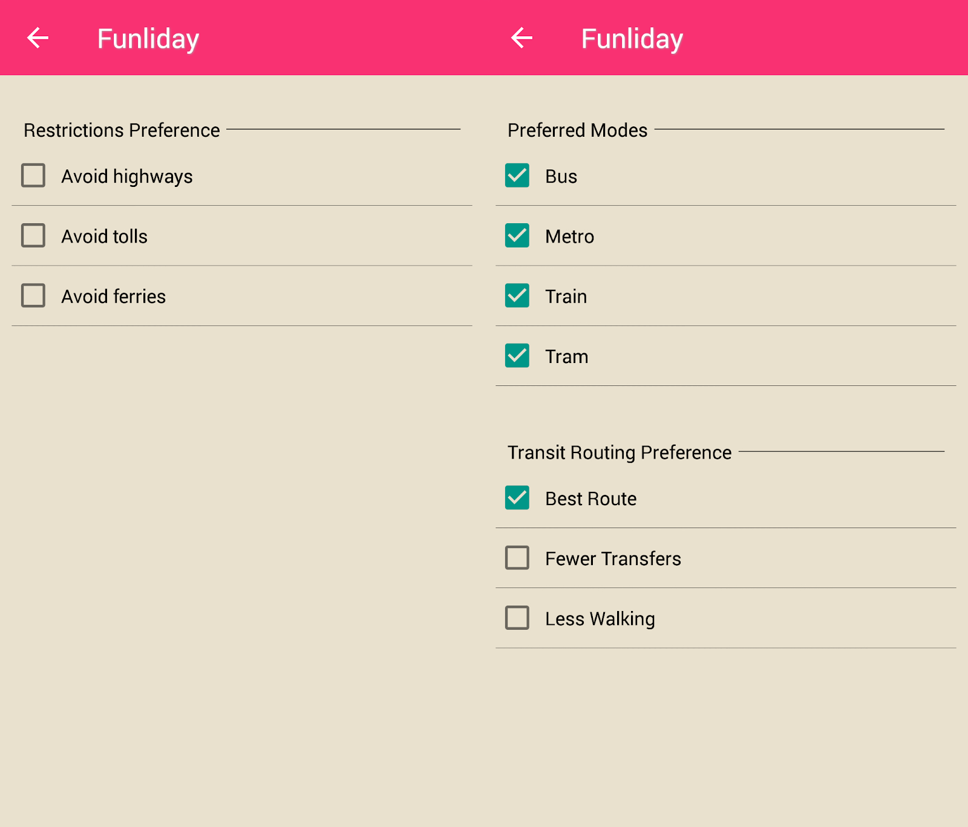Screen dimensions: 968x827
Task: Toggle the Avoid ferries checkbox
Action: tap(33, 296)
